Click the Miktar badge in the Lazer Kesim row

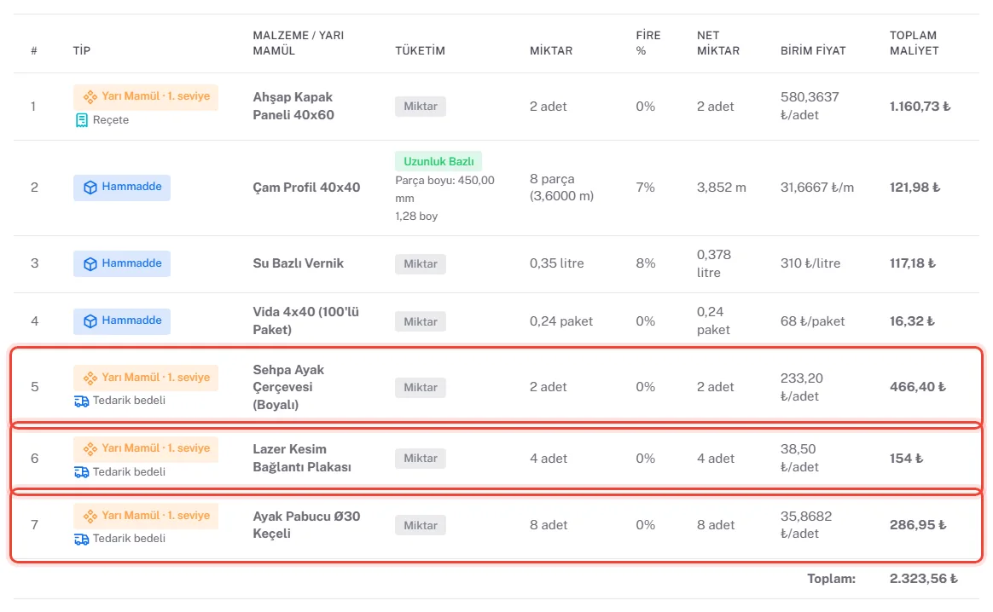pos(421,459)
